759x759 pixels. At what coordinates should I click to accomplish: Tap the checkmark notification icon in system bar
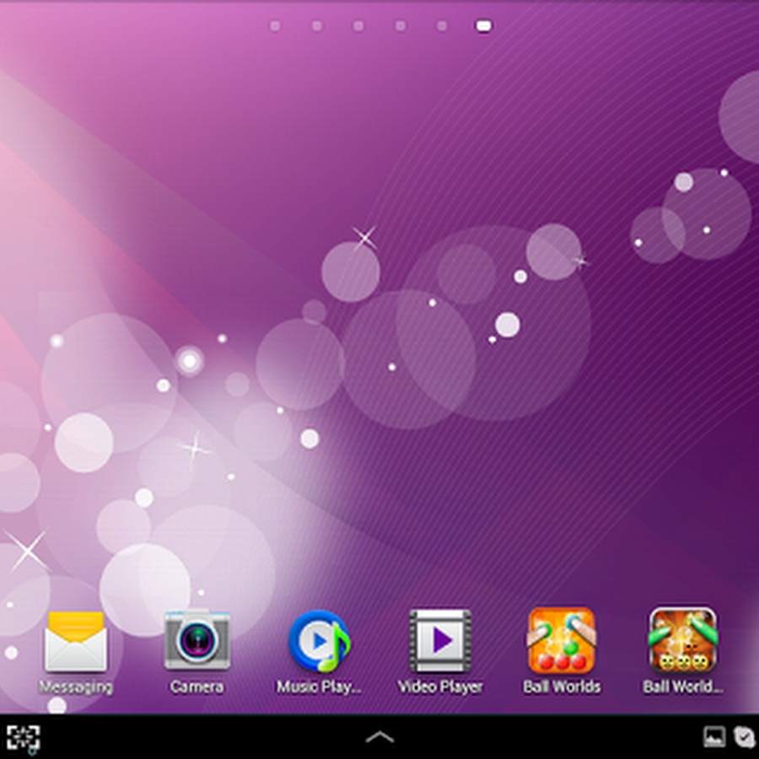[x=745, y=737]
